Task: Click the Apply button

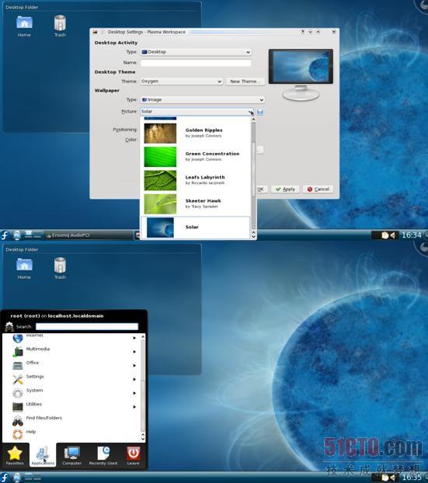Action: coord(285,189)
